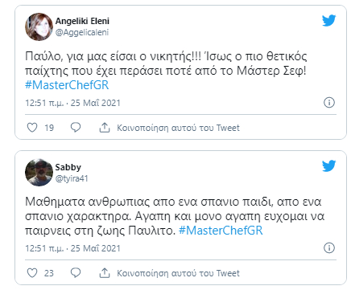Click Twitter bird icon on Sabby's tweet
Screen dimensions: 351x290
(x=328, y=165)
